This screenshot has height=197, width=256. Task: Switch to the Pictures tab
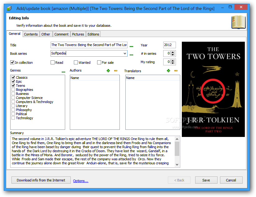78,34
